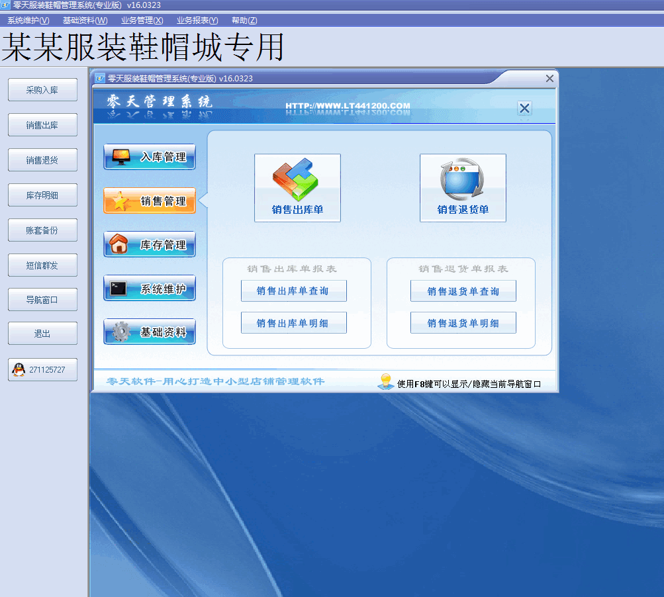This screenshot has width=664, height=597.
Task: Click 账套备份 sidebar button
Action: point(42,230)
